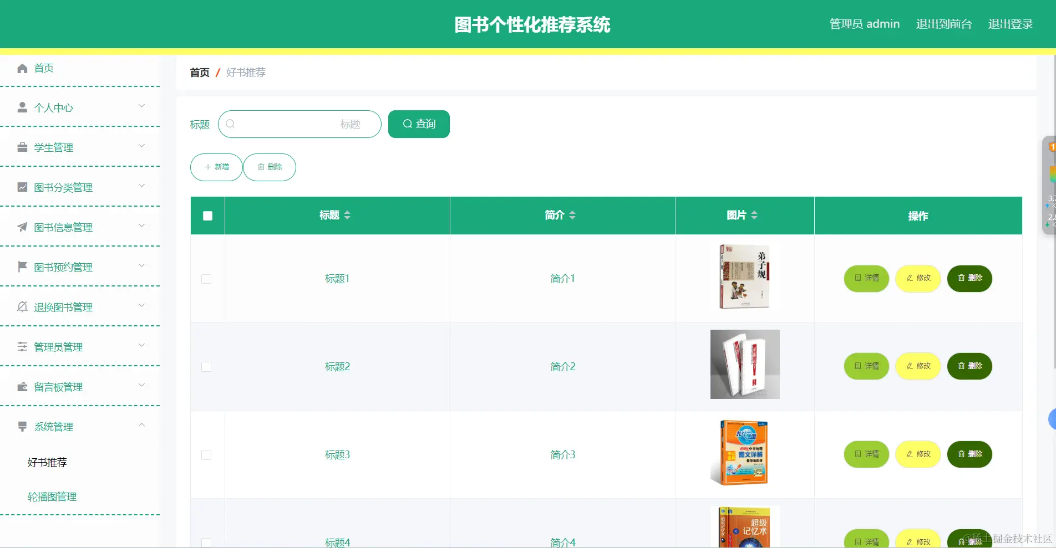Expand the 留言板管理 menu chevron
Screen dimensions: 1056x548
tap(142, 385)
